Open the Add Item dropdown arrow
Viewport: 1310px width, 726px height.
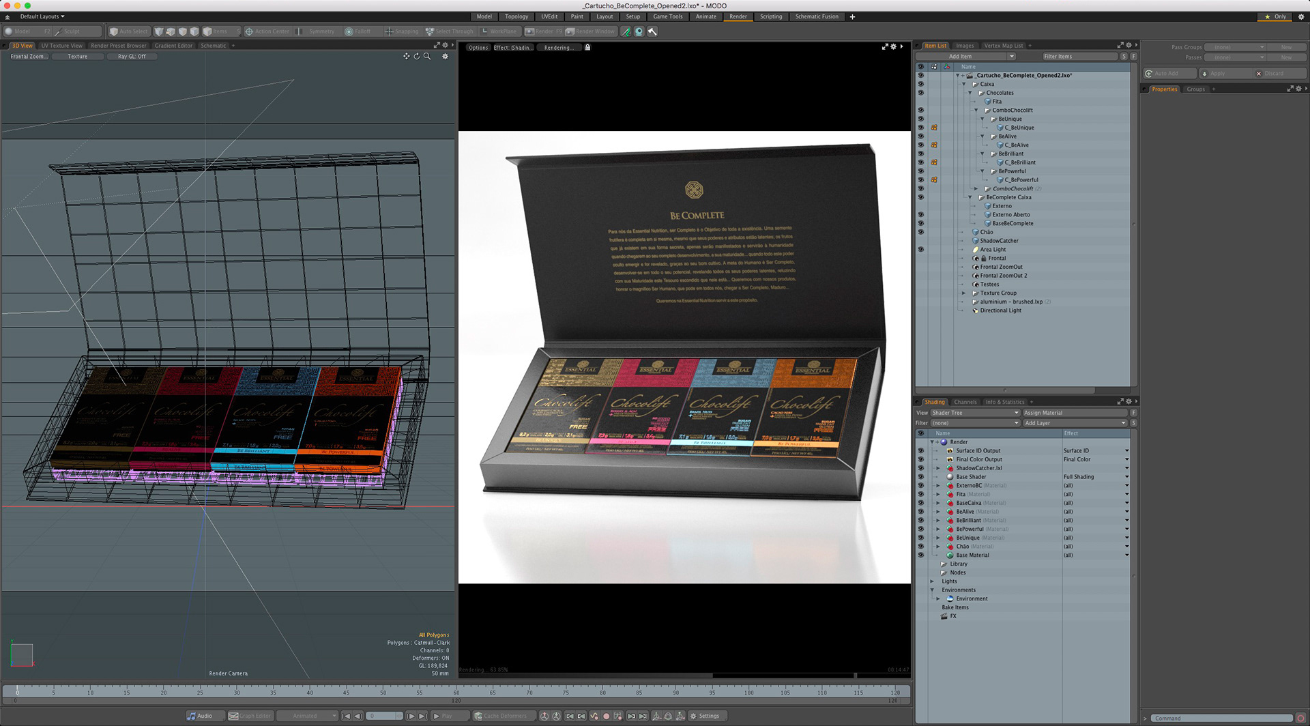1012,57
